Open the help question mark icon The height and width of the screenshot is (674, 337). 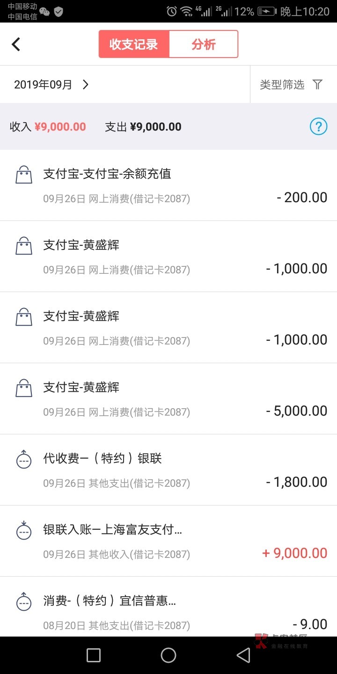coord(318,126)
